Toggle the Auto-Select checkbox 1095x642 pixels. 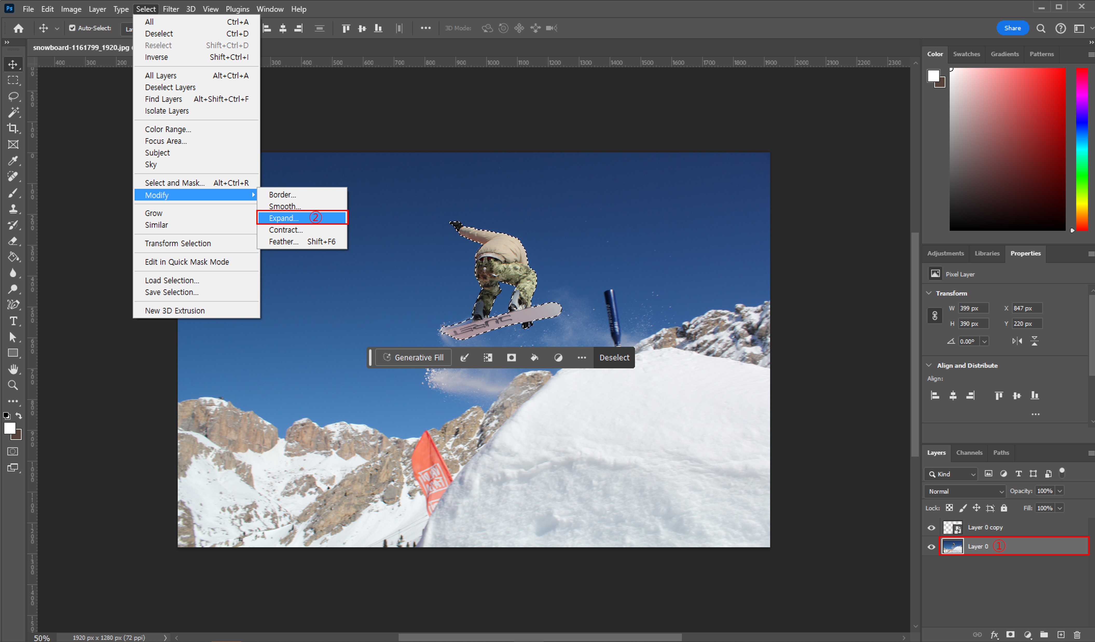pos(72,28)
